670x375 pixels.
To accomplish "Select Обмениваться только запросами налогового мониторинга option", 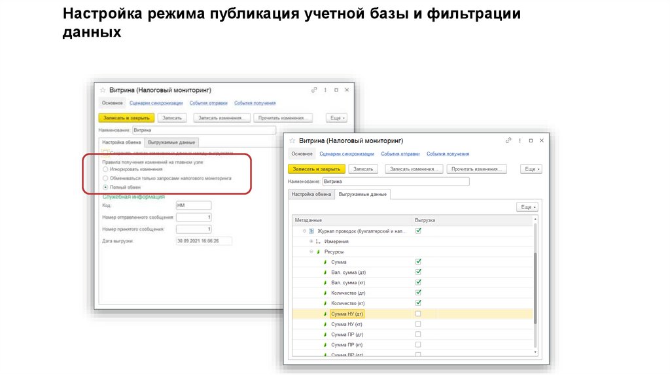I will click(x=105, y=178).
